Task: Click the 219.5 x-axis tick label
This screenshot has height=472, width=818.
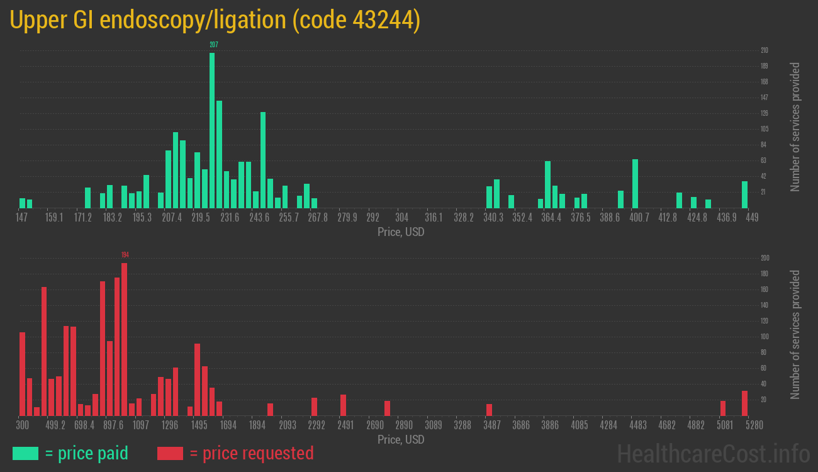Action: click(201, 218)
